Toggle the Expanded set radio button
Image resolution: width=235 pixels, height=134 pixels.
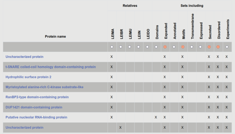click(165, 47)
